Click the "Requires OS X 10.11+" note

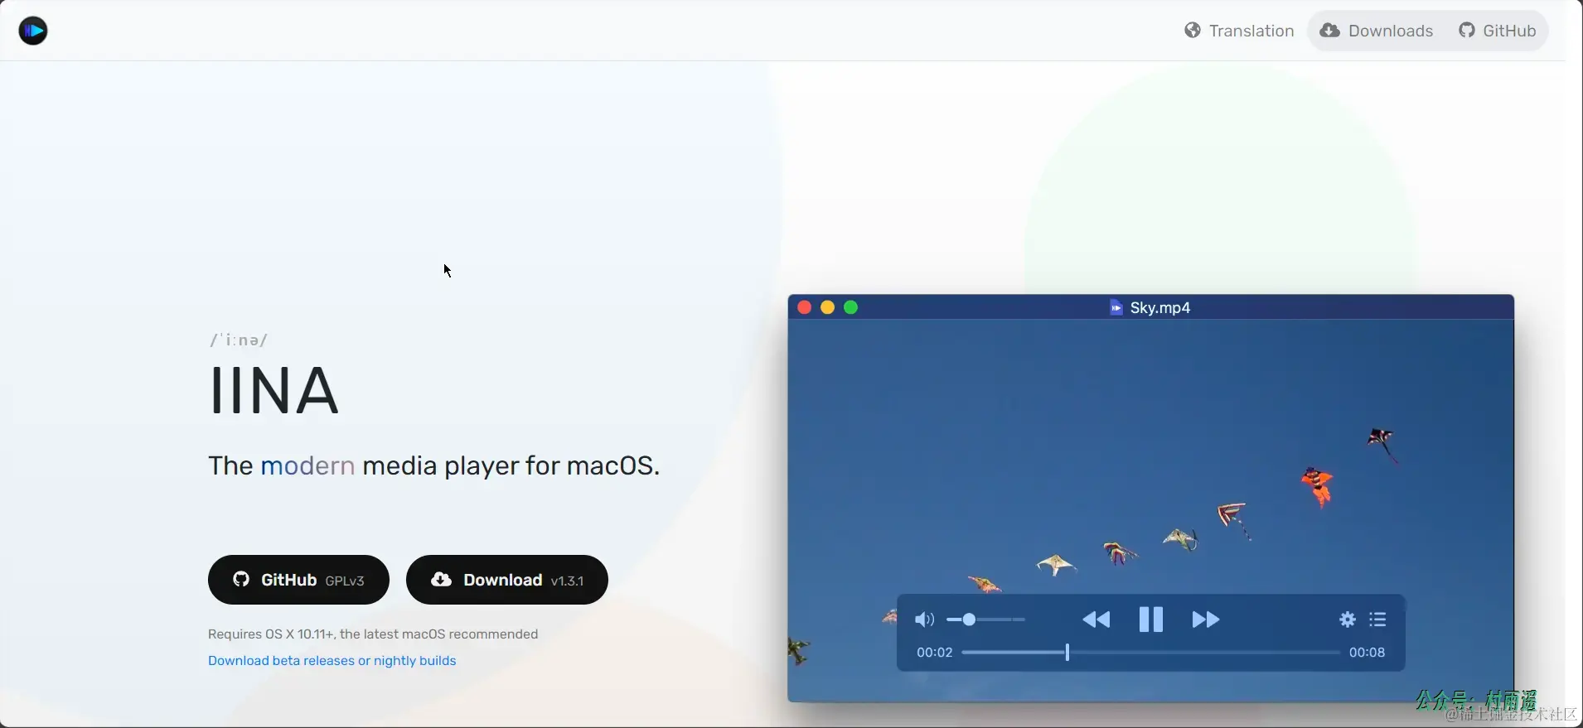(373, 634)
